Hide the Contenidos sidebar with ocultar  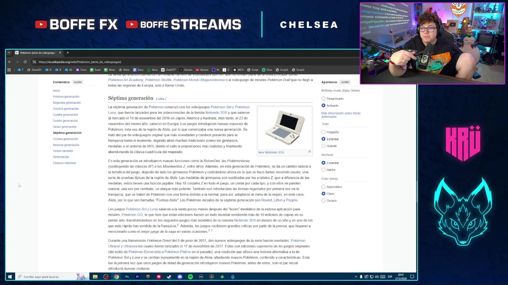77,82
